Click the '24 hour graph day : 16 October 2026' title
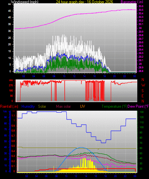The width and height of the screenshot is (149, 179). tap(85, 2)
